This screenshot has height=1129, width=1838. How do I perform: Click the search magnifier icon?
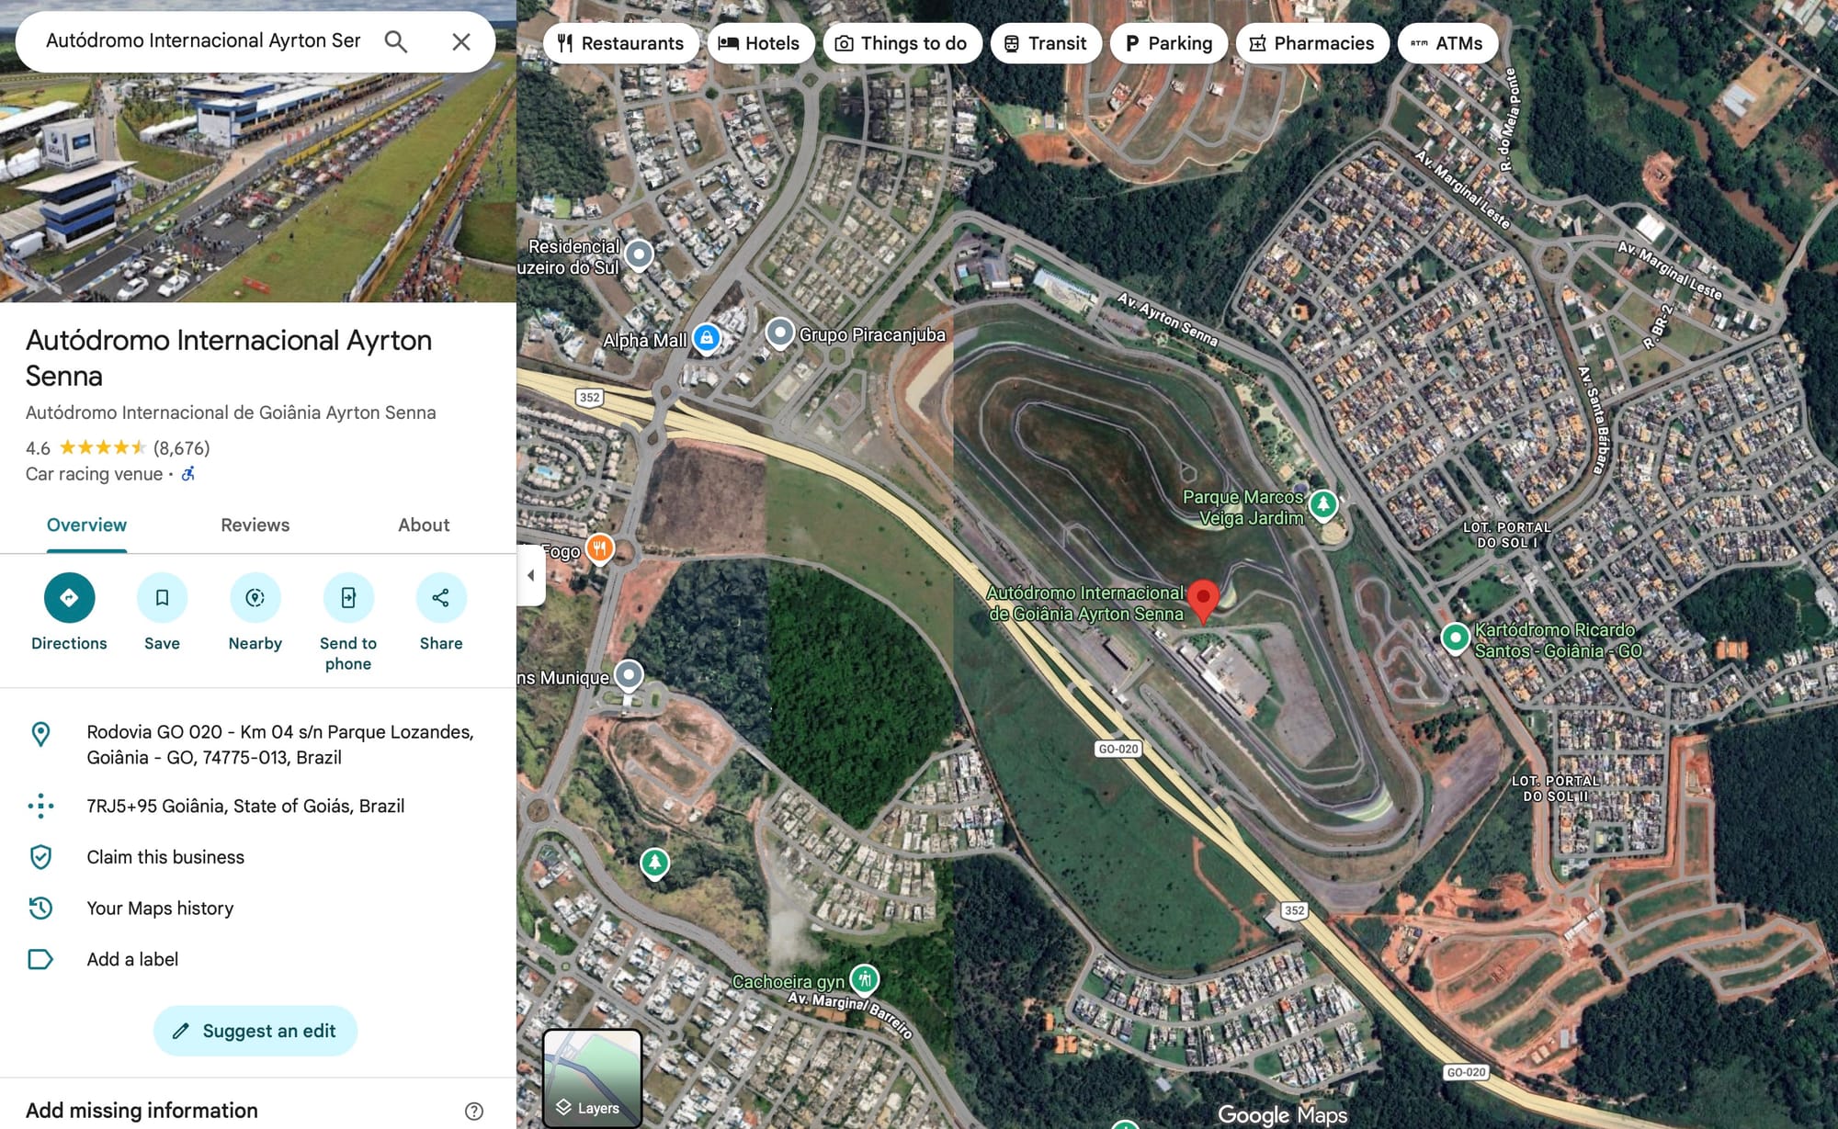click(396, 41)
